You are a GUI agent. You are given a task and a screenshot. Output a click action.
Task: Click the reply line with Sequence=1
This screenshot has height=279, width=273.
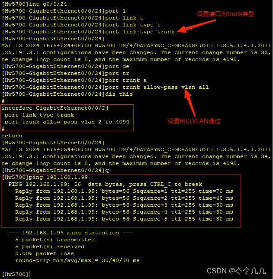[124, 191]
